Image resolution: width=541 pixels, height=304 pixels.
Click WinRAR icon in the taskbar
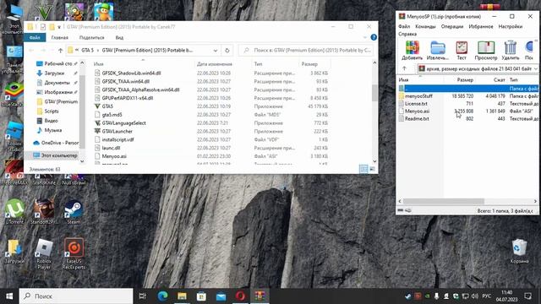260,296
